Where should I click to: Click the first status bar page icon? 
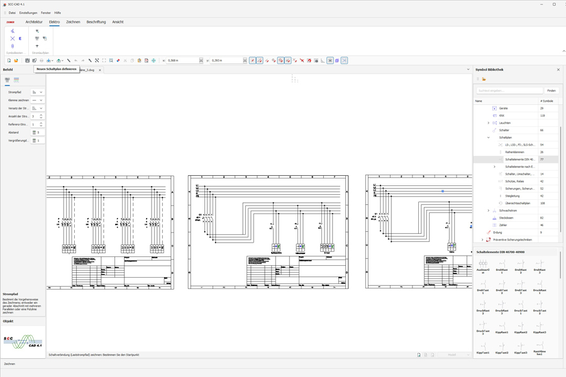tap(419, 355)
